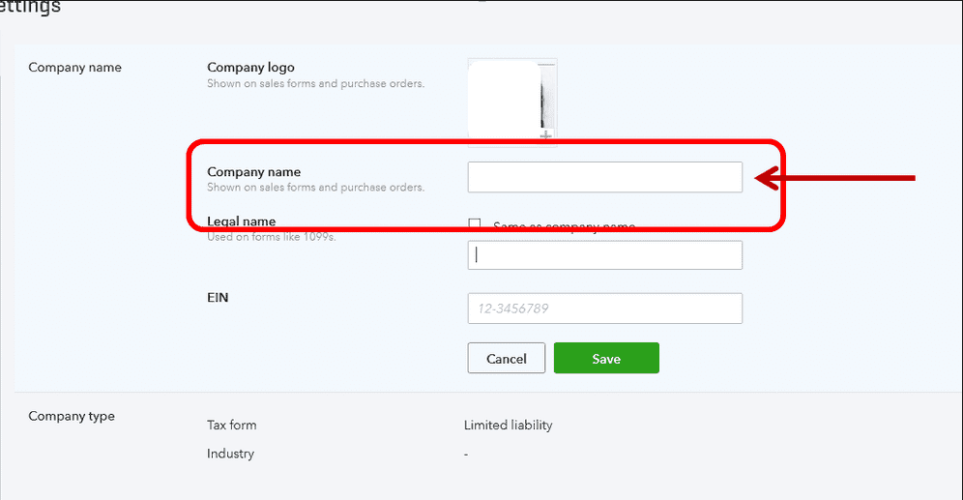Click the 'Limited liability' tax form value
This screenshot has width=963, height=500.
508,426
